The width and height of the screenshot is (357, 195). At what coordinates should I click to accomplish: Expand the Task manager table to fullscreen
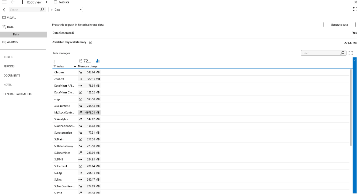[x=351, y=53]
